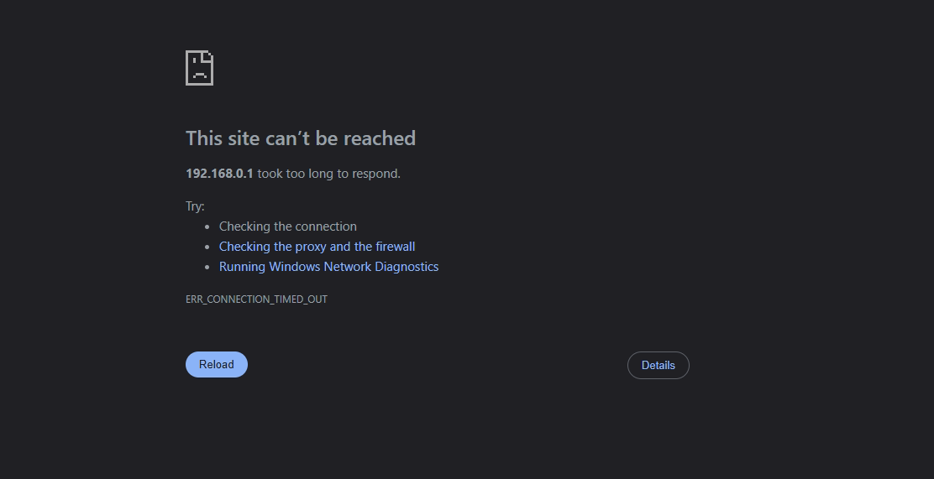Open the Details button

(658, 365)
